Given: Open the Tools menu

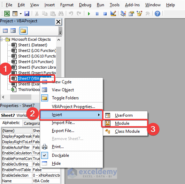Looking at the screenshot, I should point(115,5).
